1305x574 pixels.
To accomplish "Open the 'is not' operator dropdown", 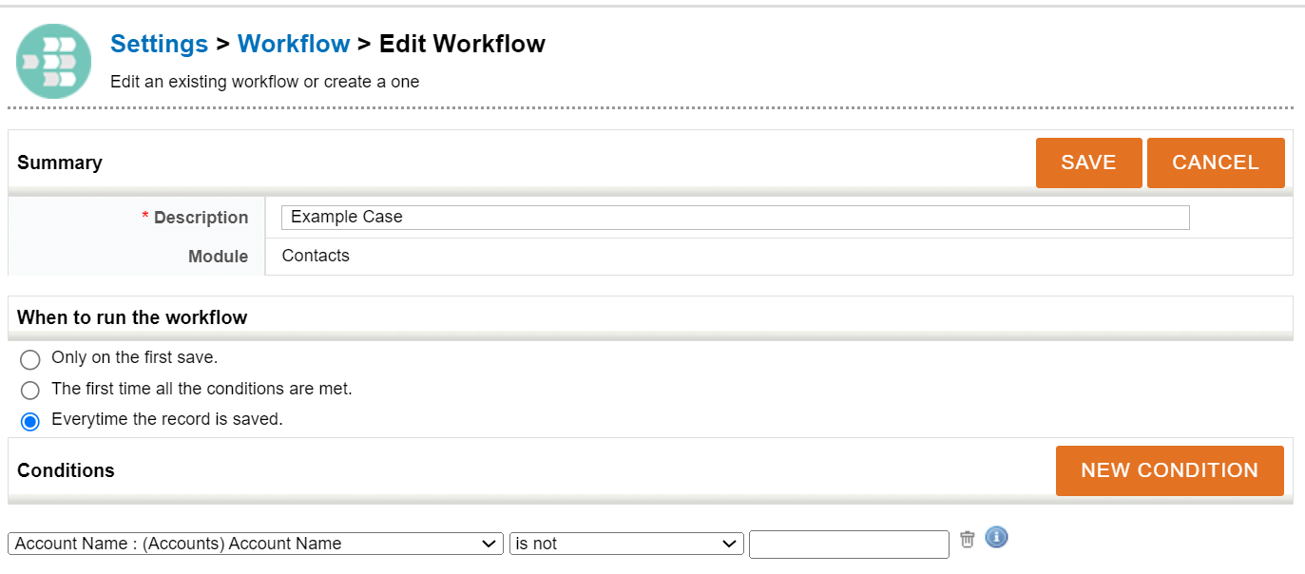I will coord(625,544).
